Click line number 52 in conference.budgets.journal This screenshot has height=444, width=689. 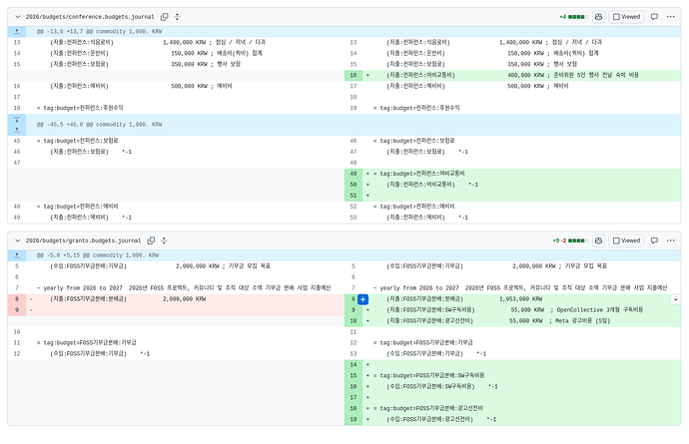[353, 207]
